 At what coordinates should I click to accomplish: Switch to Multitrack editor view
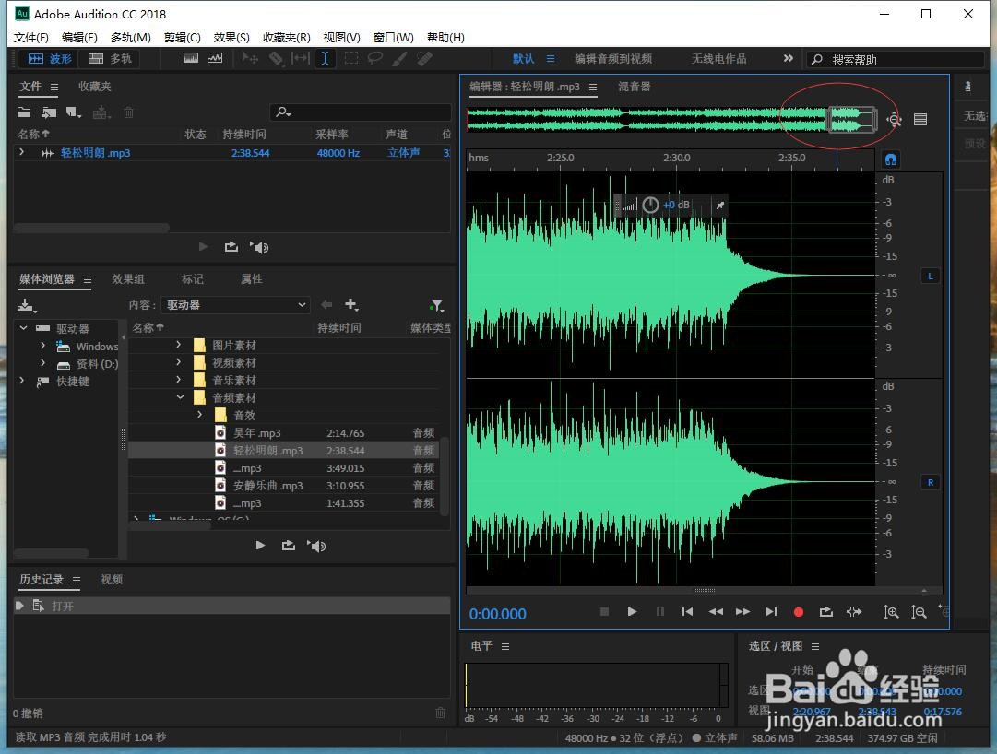pyautogui.click(x=110, y=58)
